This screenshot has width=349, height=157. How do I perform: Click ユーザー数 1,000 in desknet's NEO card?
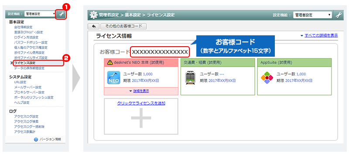138,74
